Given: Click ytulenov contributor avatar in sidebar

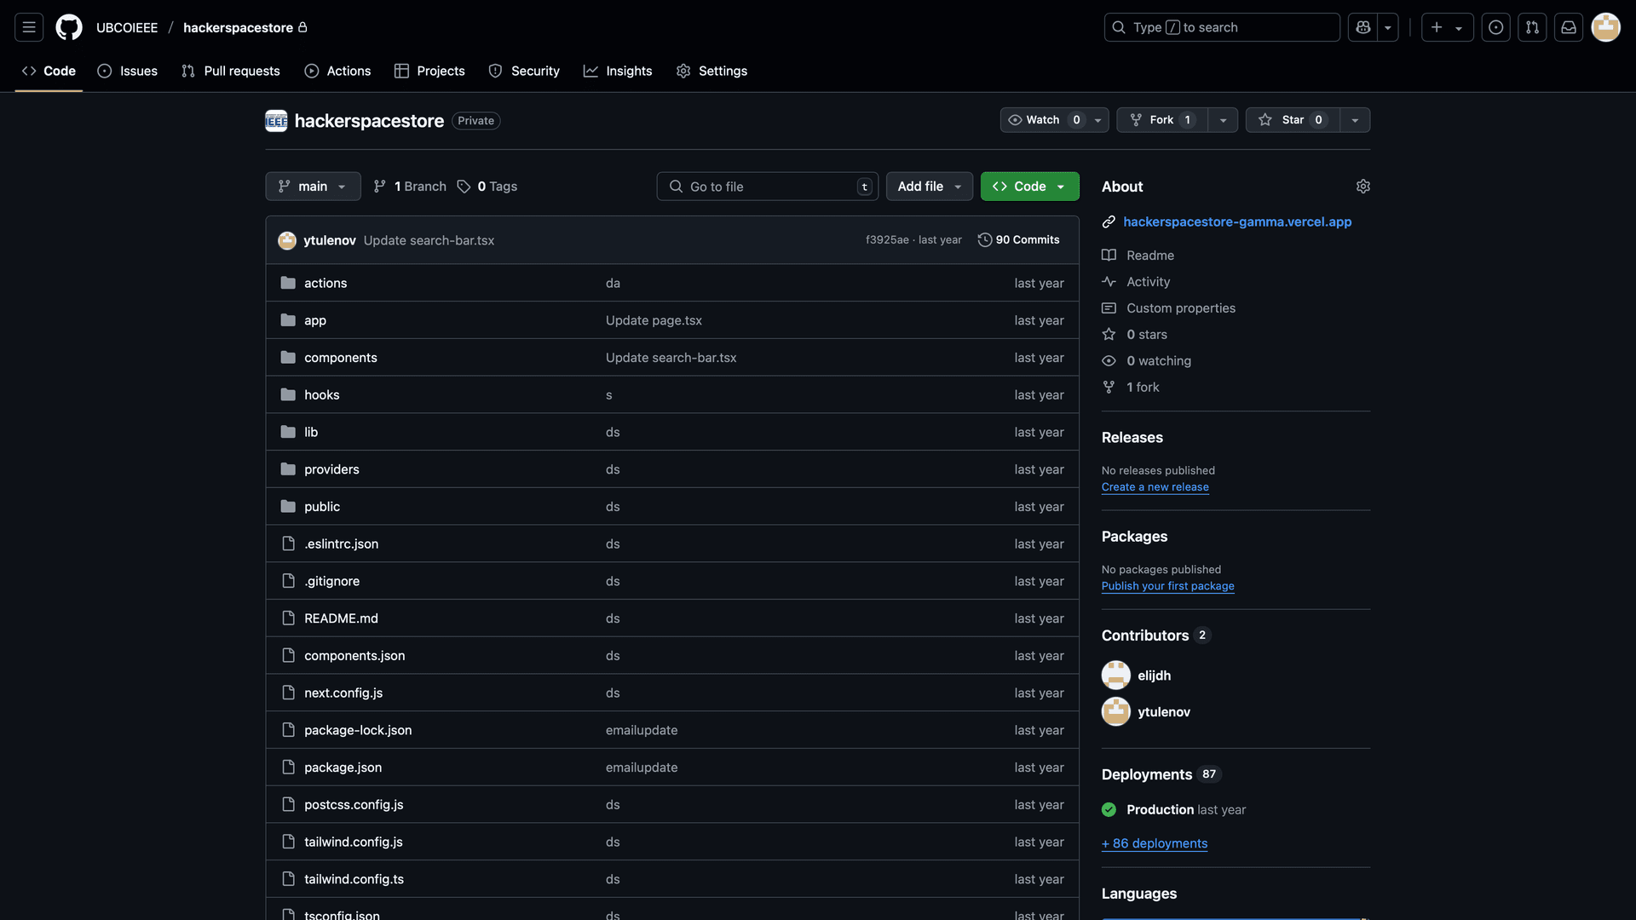Looking at the screenshot, I should (1116, 712).
